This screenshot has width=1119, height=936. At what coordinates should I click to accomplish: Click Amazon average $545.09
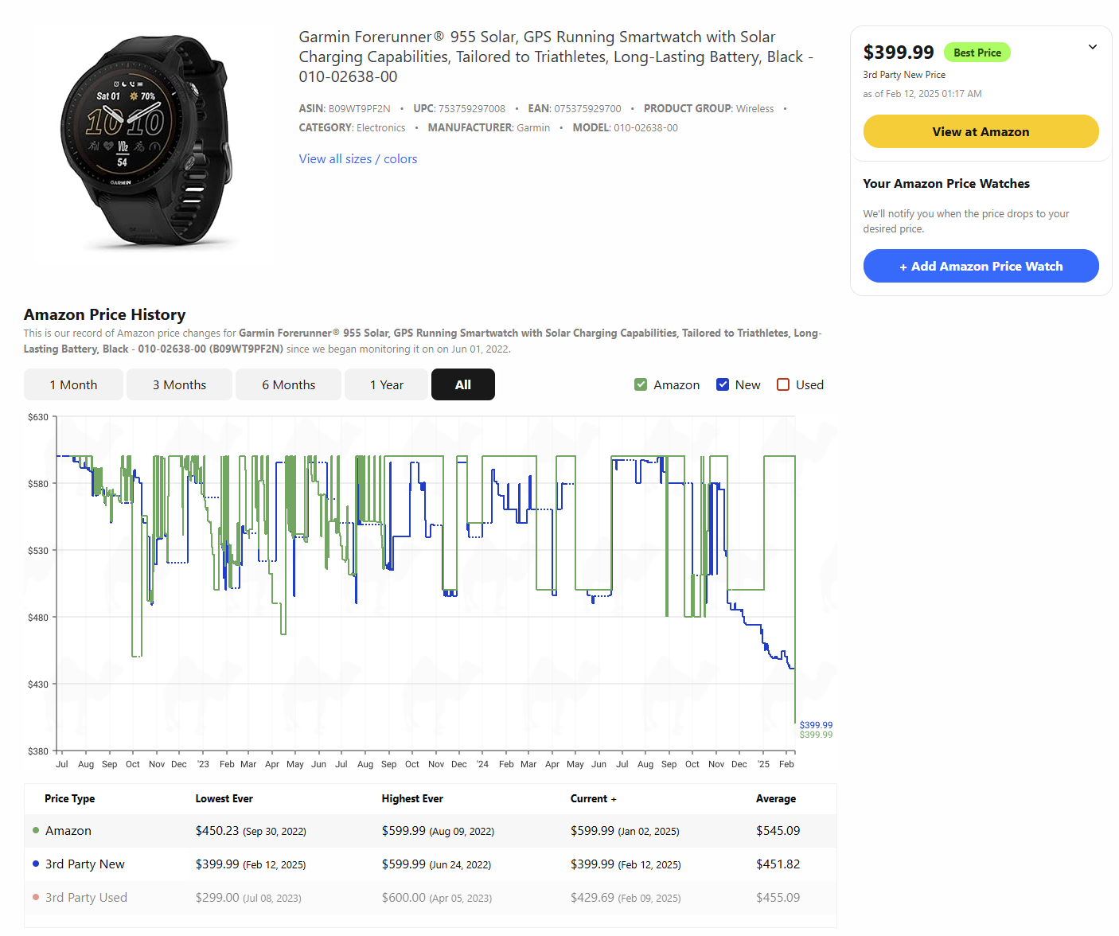tap(778, 830)
